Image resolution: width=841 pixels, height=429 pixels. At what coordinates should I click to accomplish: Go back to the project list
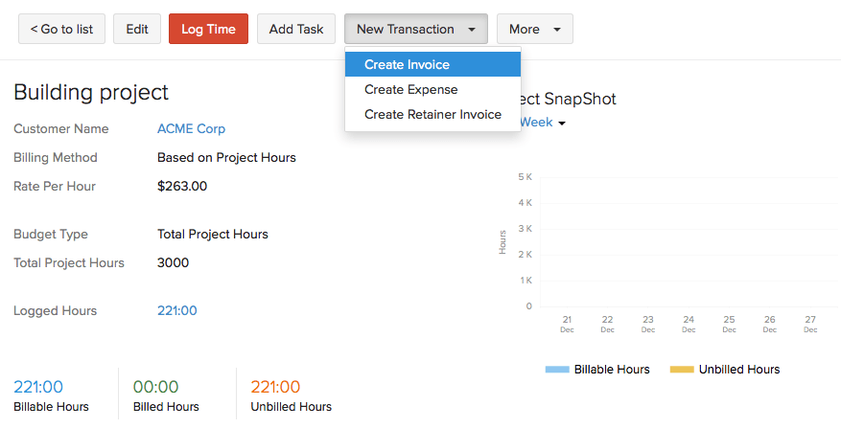click(x=61, y=29)
